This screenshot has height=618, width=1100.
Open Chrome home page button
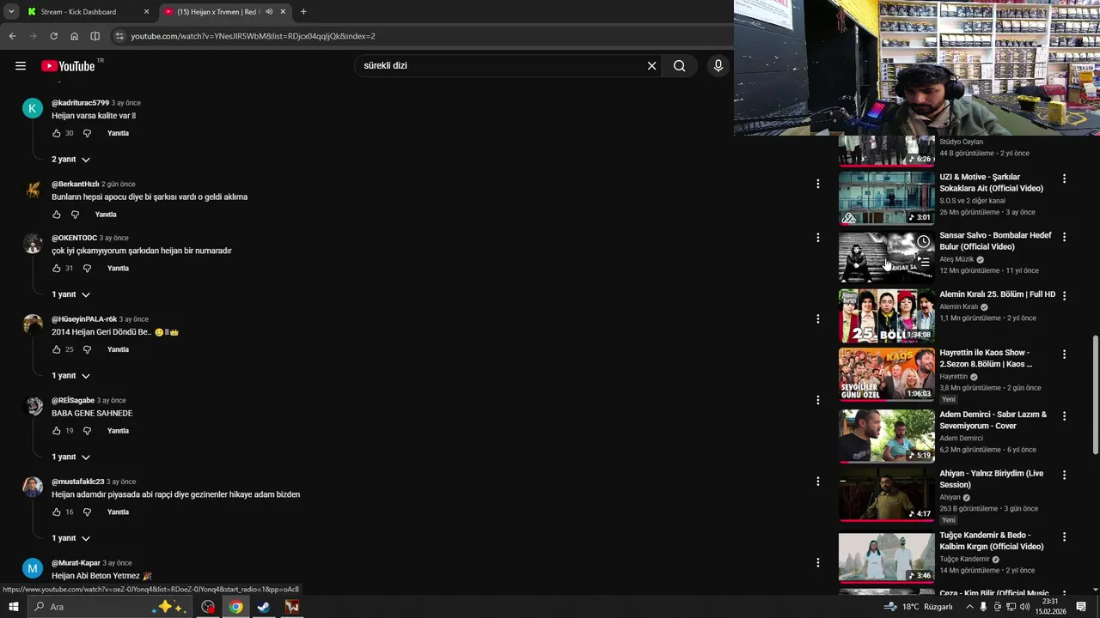(74, 36)
